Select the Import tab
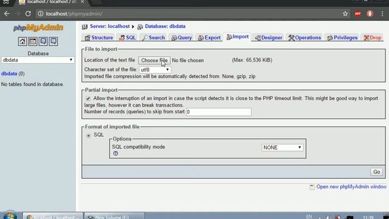 [x=238, y=36]
